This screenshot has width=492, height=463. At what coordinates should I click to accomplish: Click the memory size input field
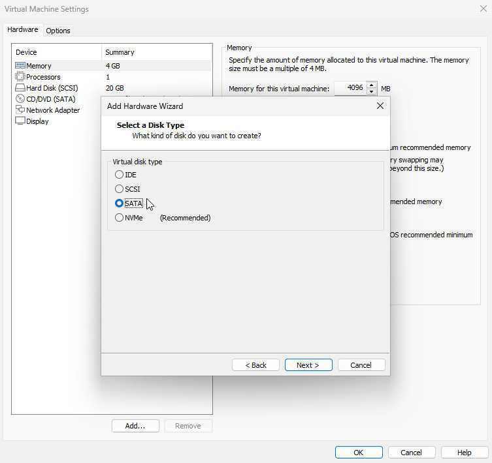[x=349, y=88]
